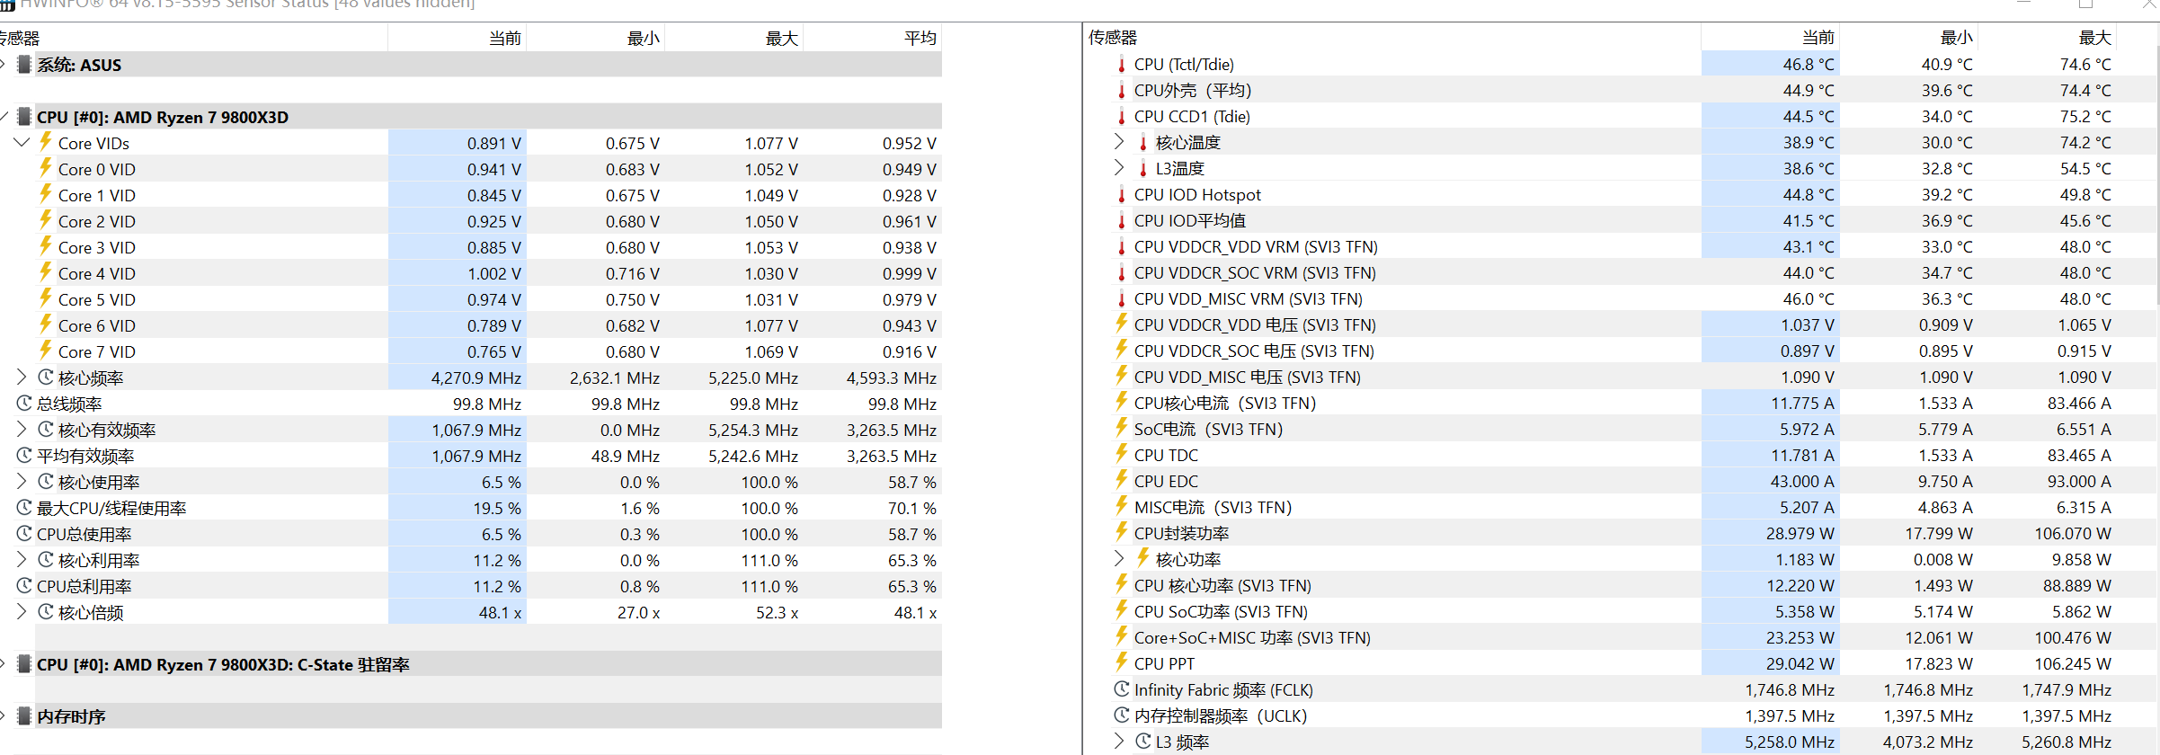
Task: Click the chip icon beside 系统: ASUS
Action: pos(24,64)
